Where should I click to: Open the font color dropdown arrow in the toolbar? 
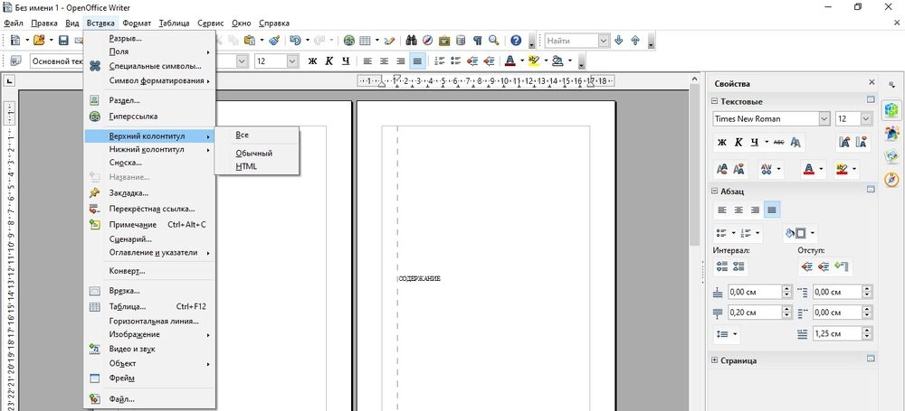click(x=522, y=61)
